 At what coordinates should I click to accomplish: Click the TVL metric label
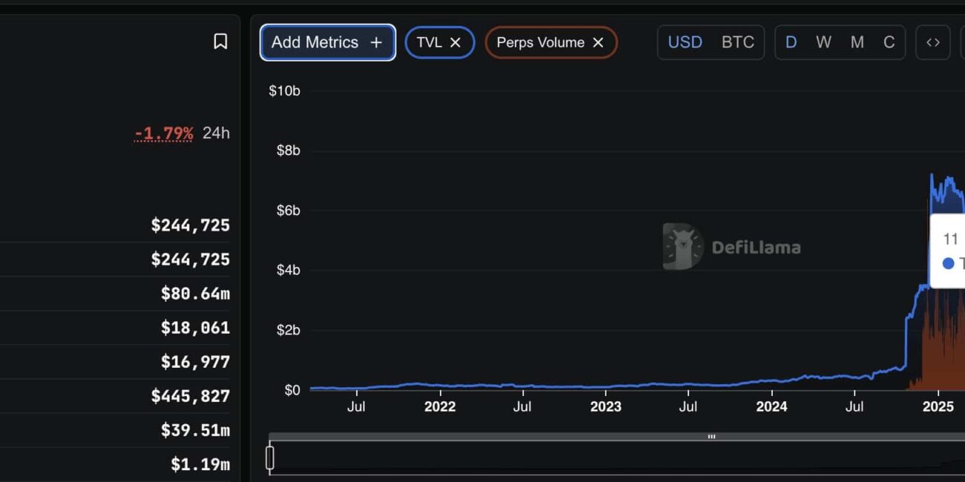pyautogui.click(x=429, y=42)
